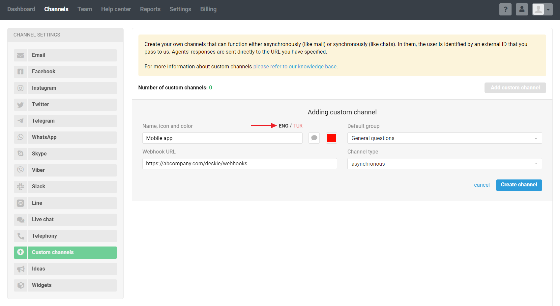This screenshot has width=560, height=306.
Task: Expand the account avatar dropdown
Action: point(543,10)
